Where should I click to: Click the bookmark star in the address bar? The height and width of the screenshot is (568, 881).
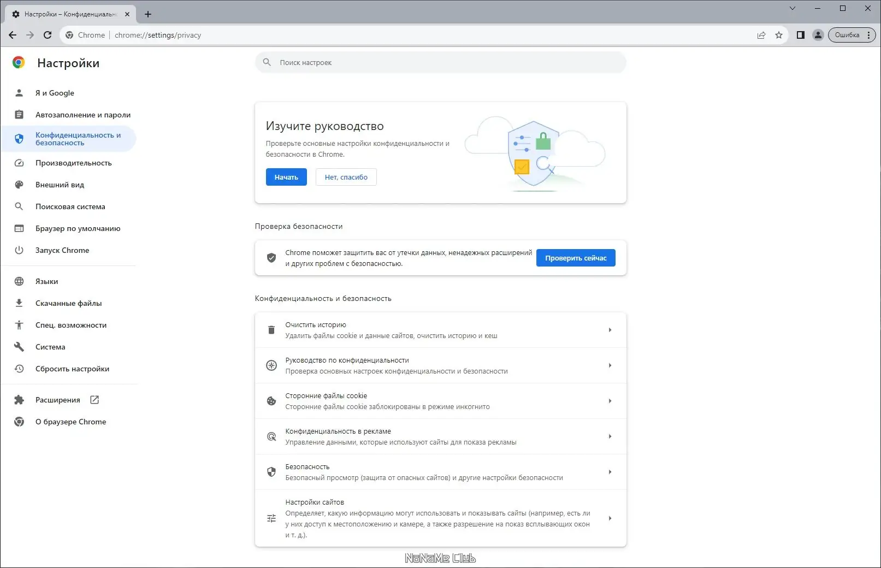(778, 34)
